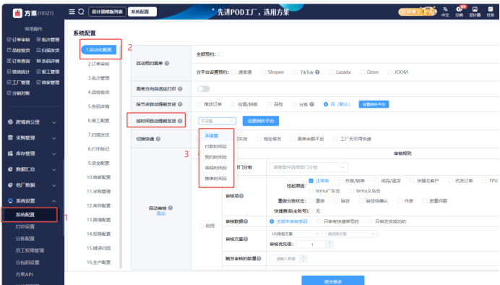The width and height of the screenshot is (500, 285).
Task: Click help icon beside 切换快递
Action: click(x=158, y=139)
